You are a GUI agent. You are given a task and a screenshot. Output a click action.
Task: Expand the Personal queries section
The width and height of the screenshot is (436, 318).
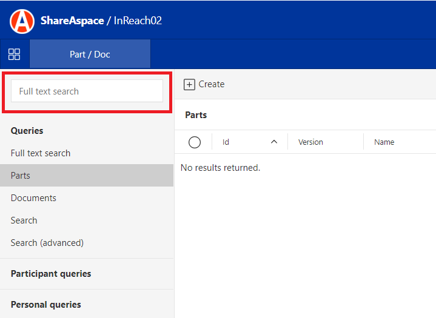coord(46,305)
